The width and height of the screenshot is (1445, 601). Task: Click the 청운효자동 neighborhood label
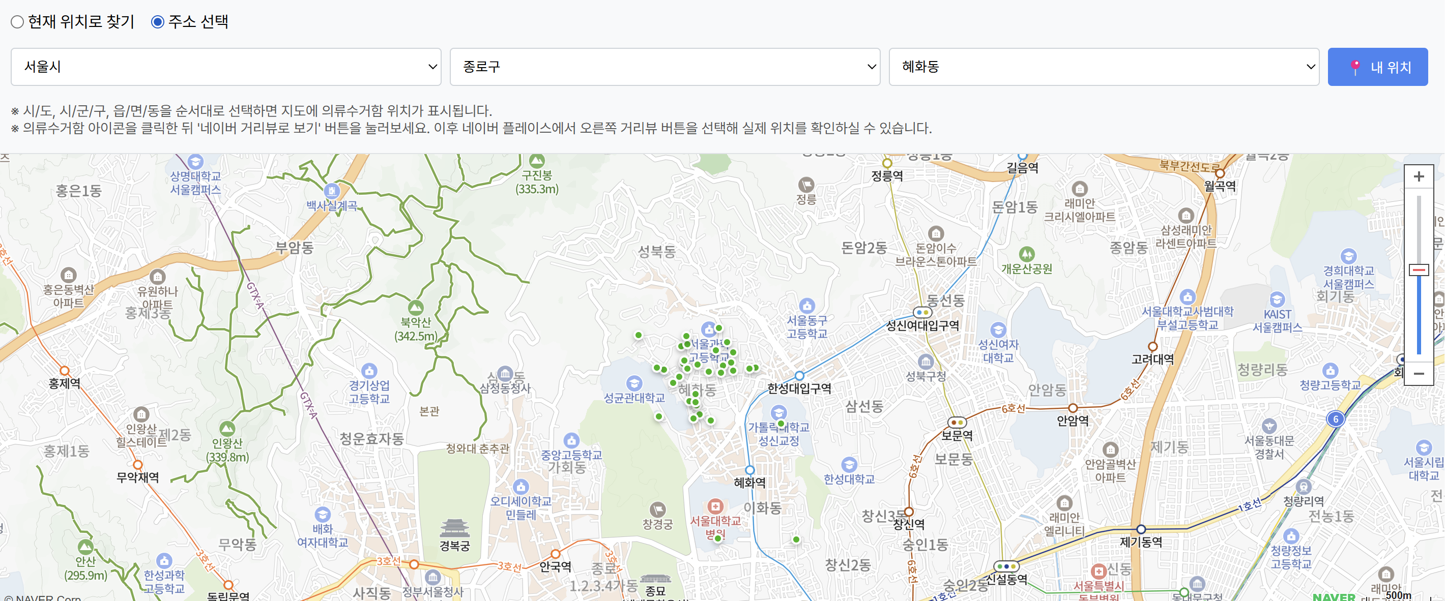tap(371, 439)
